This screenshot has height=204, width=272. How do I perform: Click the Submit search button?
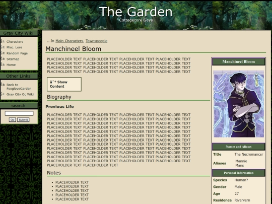point(23,120)
